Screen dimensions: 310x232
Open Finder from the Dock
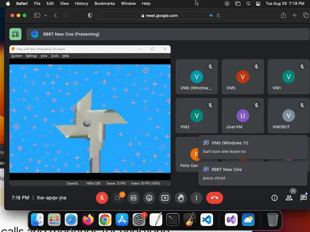coord(37,220)
